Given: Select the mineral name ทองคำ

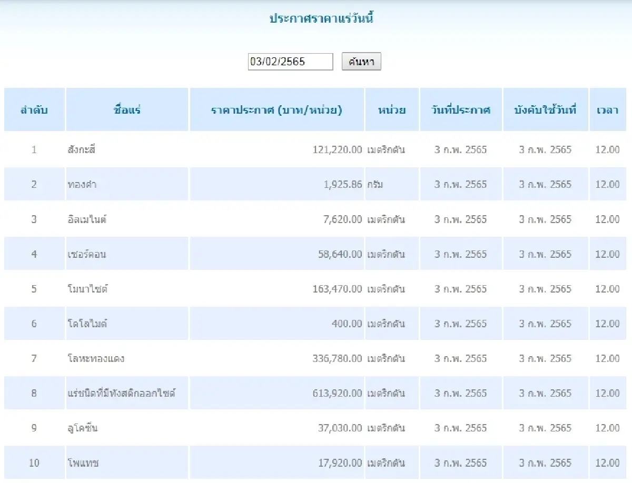Looking at the screenshot, I should point(82,184).
